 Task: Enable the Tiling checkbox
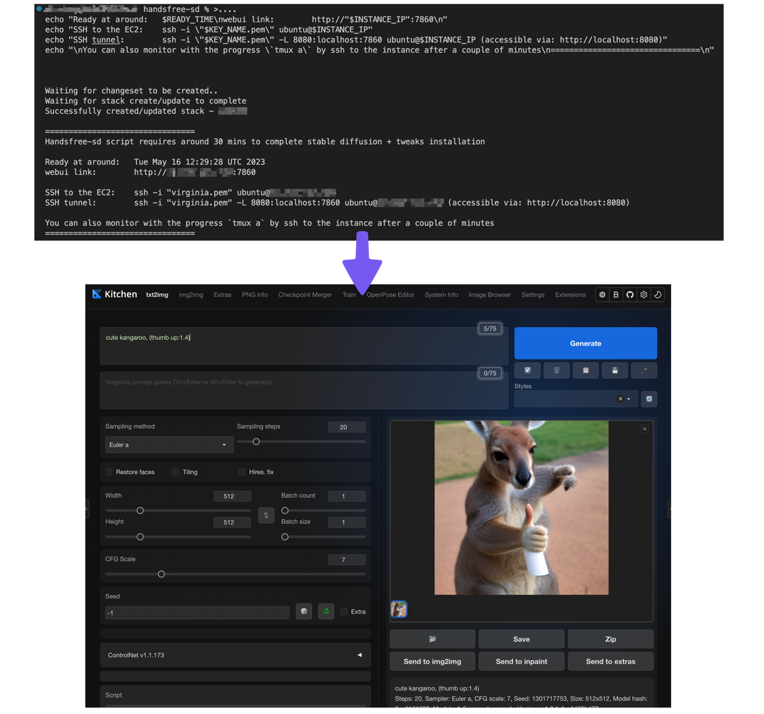(175, 472)
